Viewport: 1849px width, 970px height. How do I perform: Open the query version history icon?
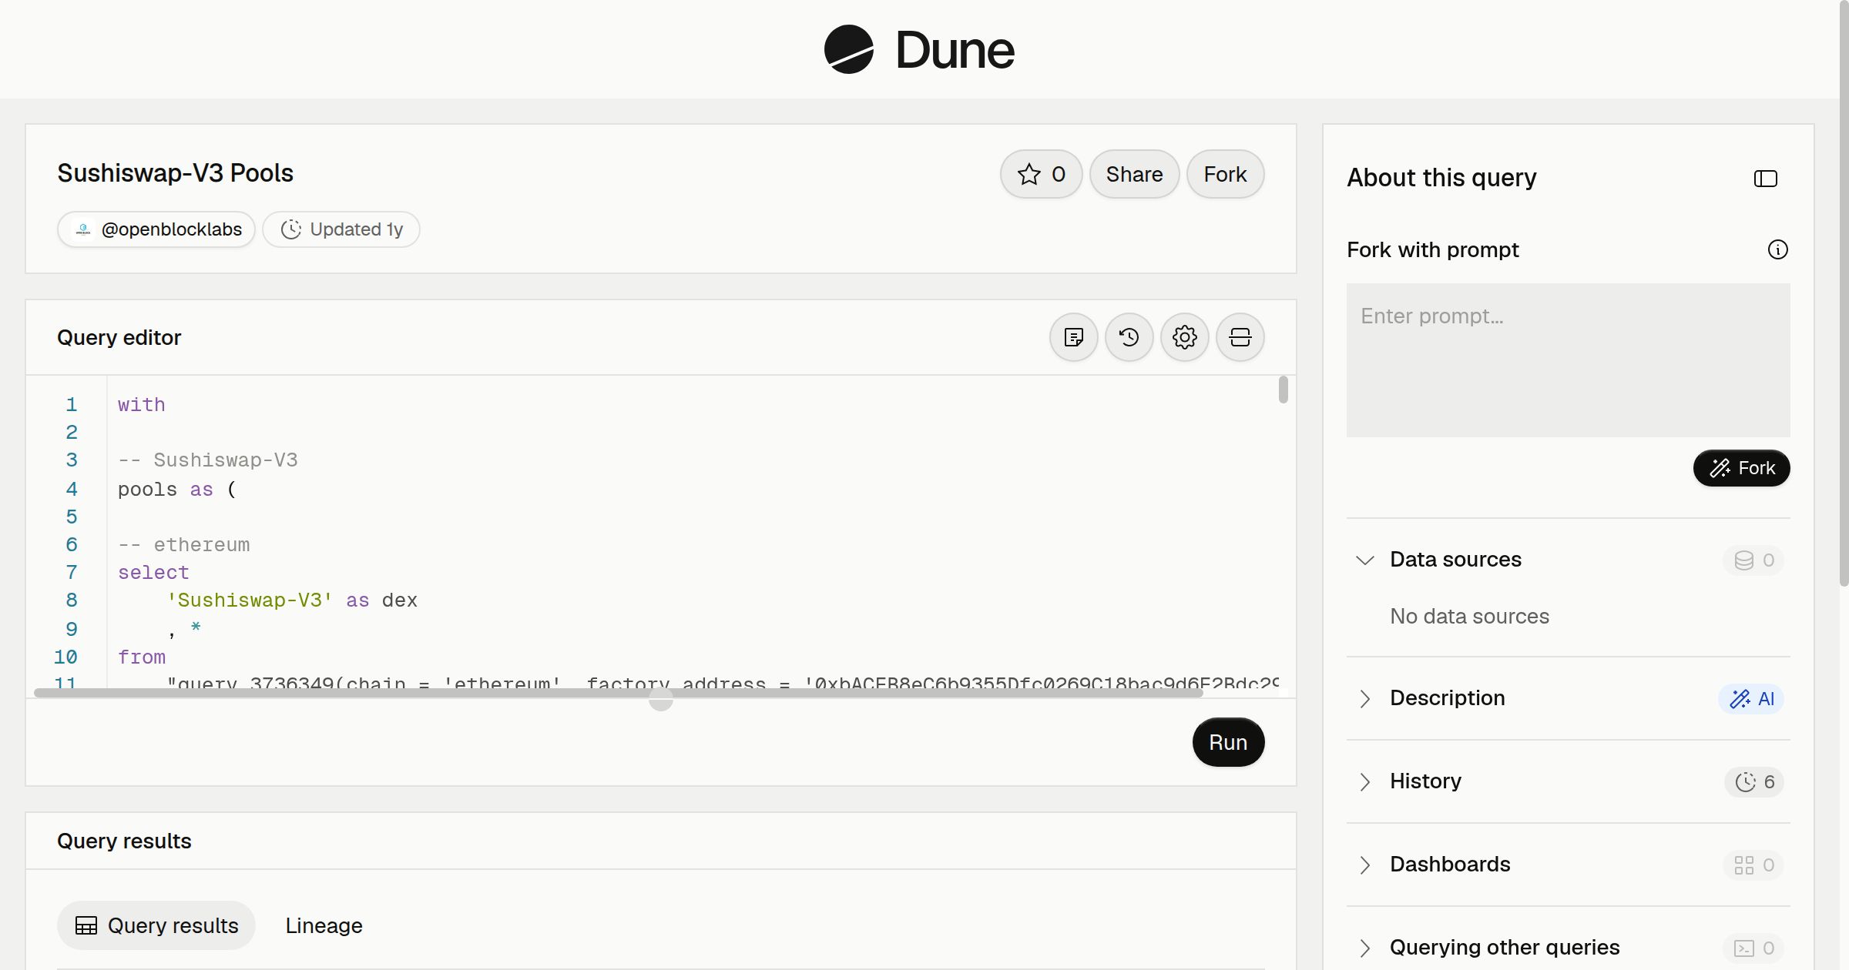coord(1129,337)
